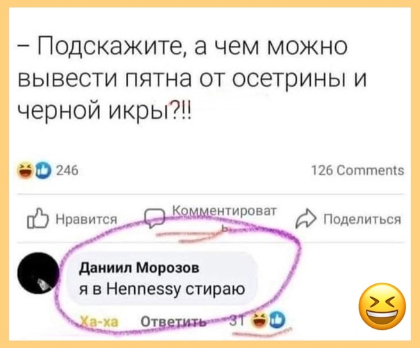420x348 pixels.
Task: Click the share arrow icon
Action: coord(306,219)
